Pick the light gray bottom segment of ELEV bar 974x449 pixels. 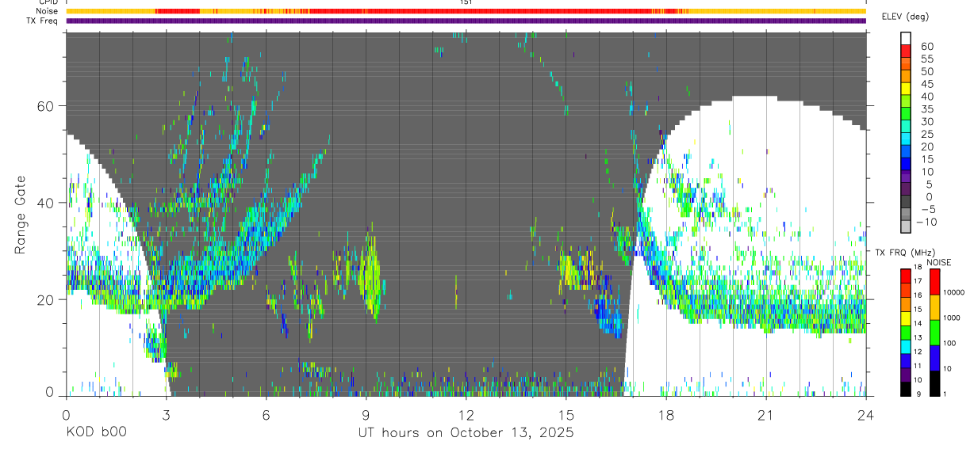(907, 226)
